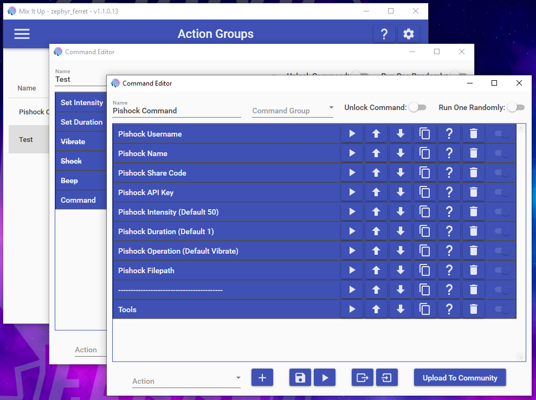This screenshot has width=536, height=400.
Task: Sort by the Name column header
Action: [x=27, y=88]
